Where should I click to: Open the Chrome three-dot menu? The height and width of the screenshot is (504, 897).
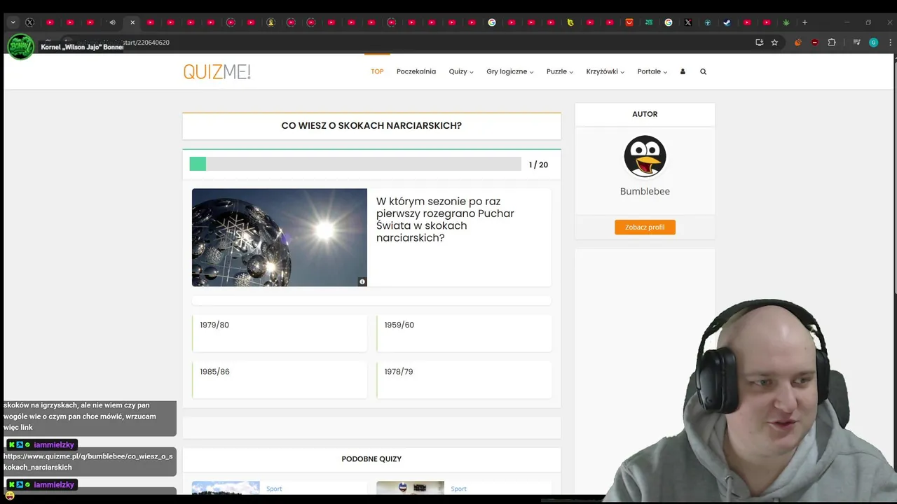pyautogui.click(x=889, y=43)
